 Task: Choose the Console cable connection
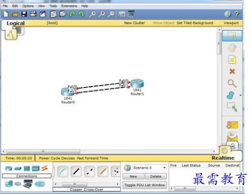click(63, 172)
